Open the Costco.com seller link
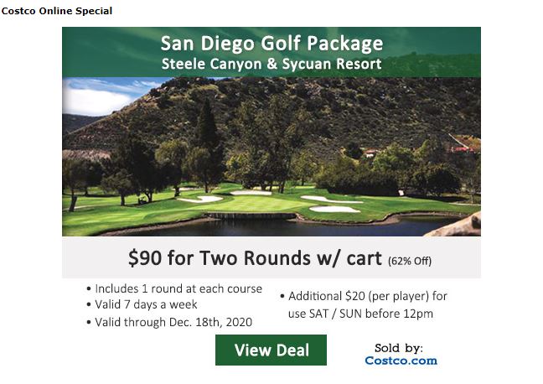The height and width of the screenshot is (384, 543). click(x=401, y=361)
